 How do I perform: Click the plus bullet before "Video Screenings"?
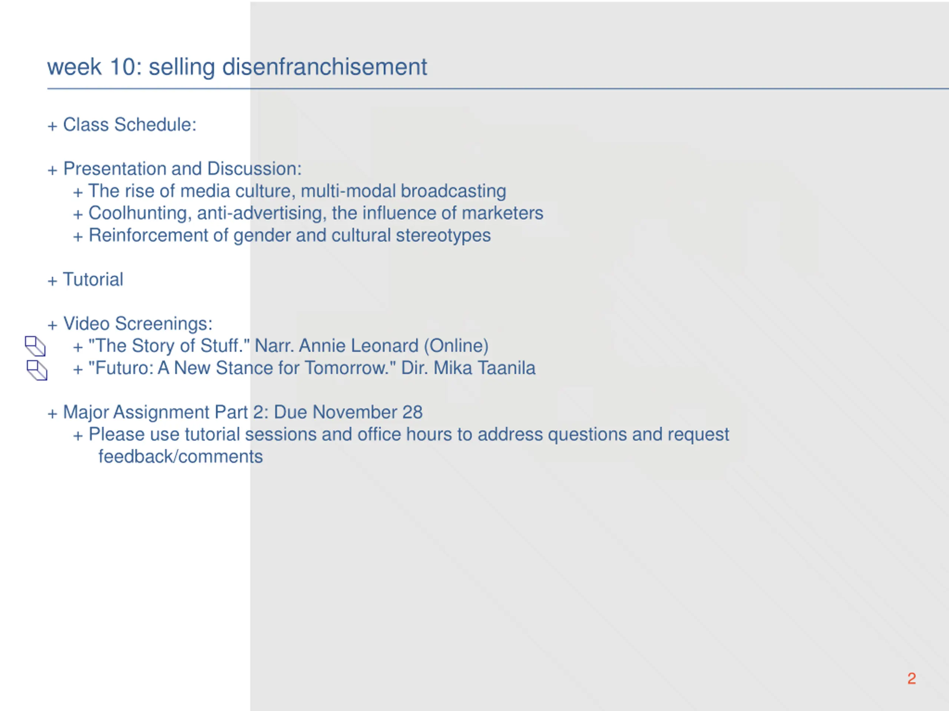click(x=52, y=325)
